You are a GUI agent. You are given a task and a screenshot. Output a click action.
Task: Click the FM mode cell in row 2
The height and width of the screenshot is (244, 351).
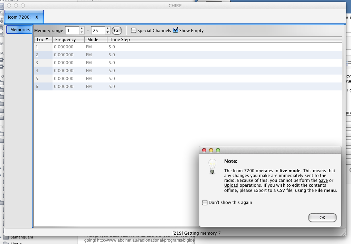(x=96, y=55)
